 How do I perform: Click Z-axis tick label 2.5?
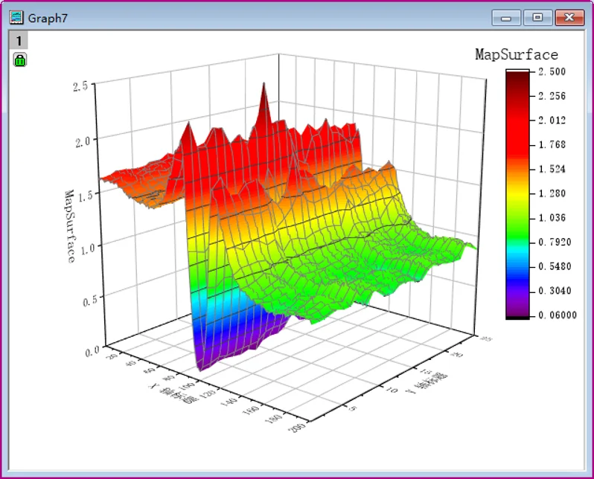80,87
